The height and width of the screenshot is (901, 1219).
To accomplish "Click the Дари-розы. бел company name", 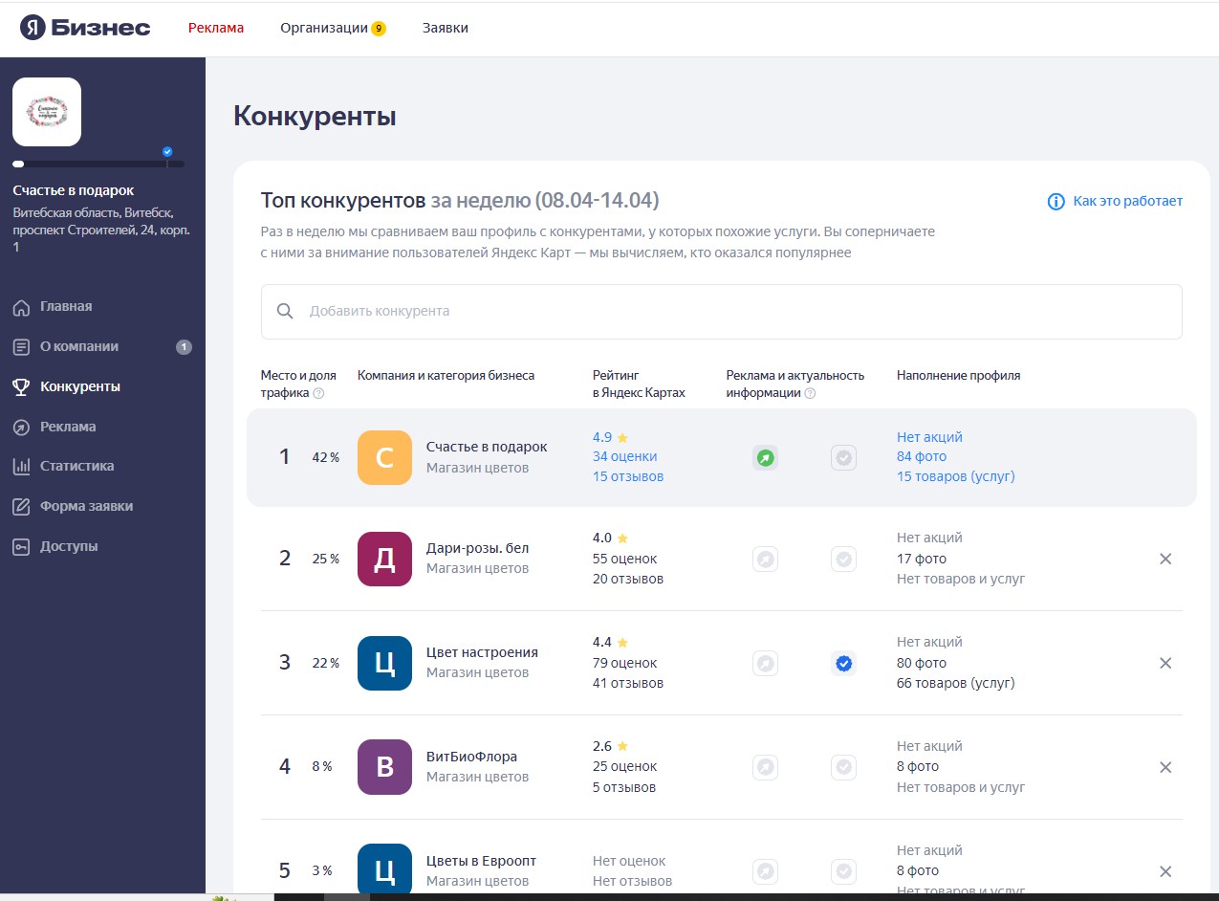I will pyautogui.click(x=477, y=548).
